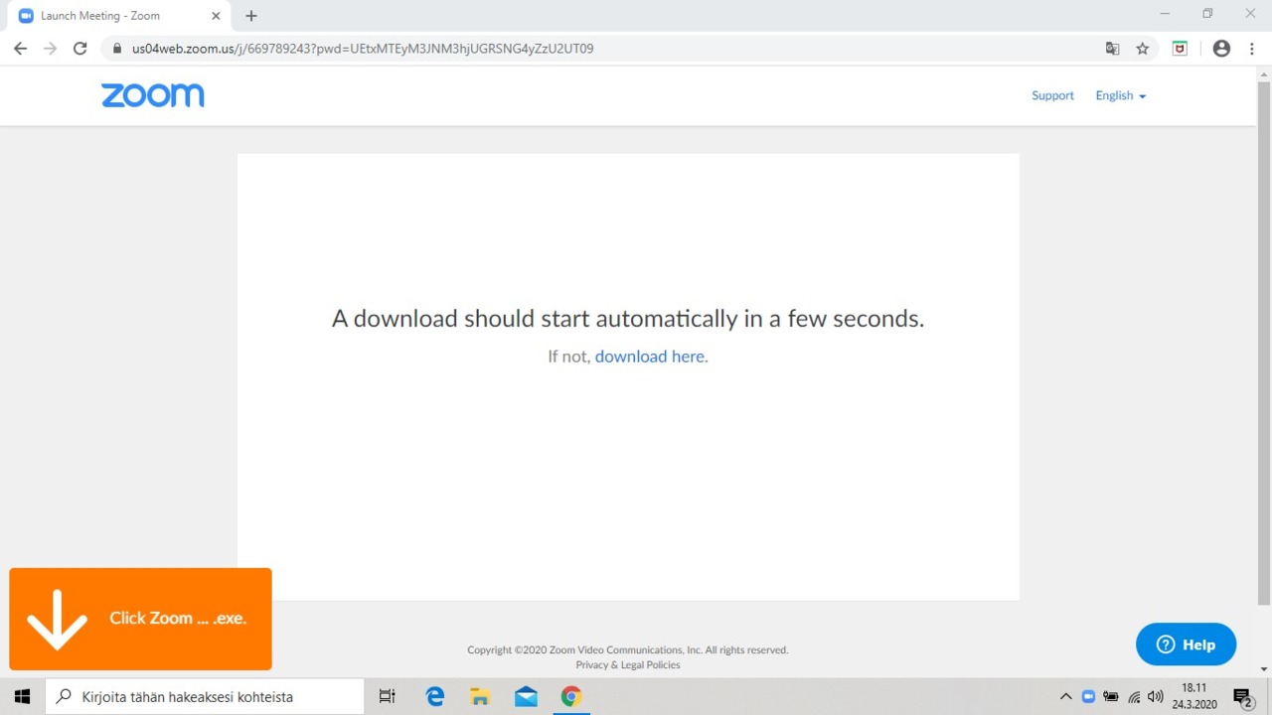This screenshot has height=715, width=1272.
Task: Click the blue Help button
Action: click(1186, 644)
